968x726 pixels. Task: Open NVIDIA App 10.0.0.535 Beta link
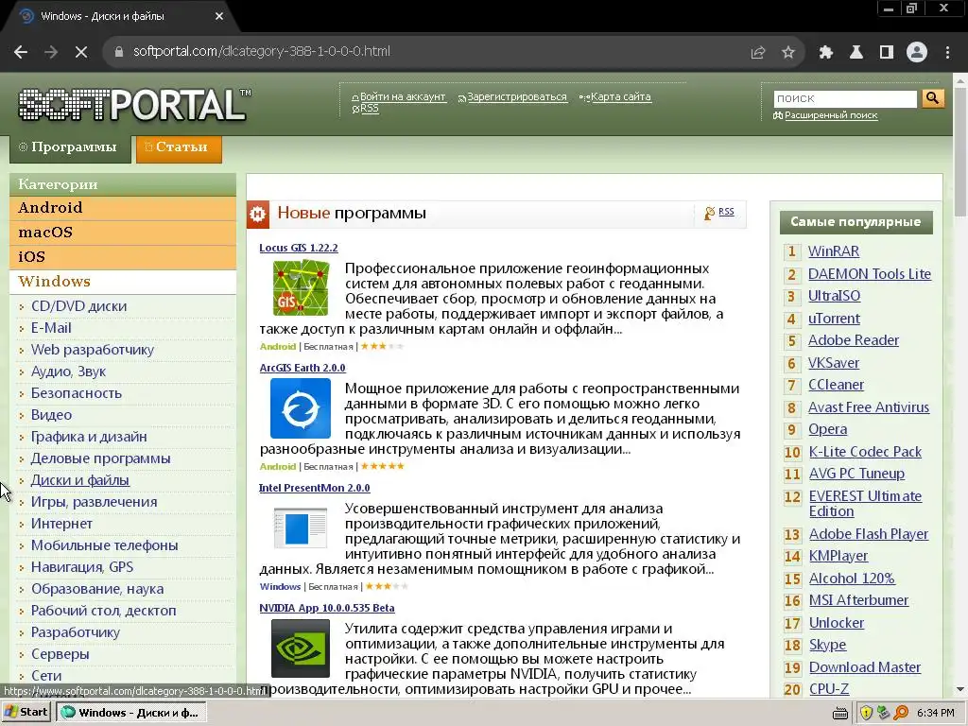[x=327, y=608]
